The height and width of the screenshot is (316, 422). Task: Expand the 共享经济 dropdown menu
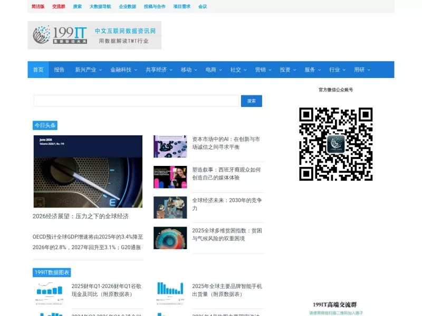[159, 70]
